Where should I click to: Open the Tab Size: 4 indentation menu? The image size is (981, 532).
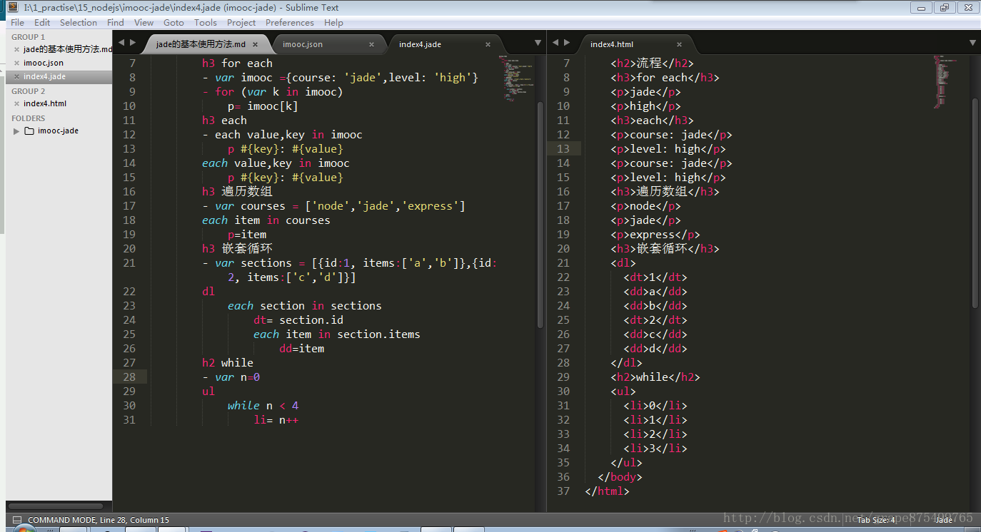(876, 520)
